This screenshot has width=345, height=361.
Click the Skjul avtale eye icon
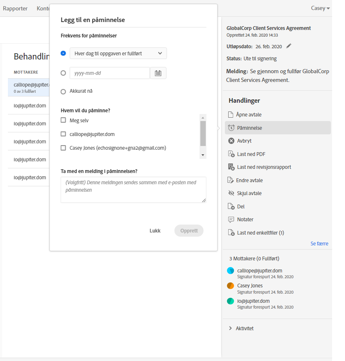pos(231,193)
